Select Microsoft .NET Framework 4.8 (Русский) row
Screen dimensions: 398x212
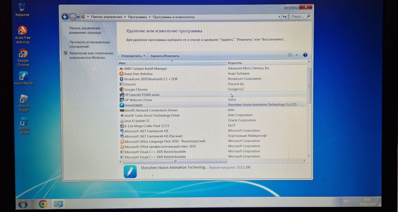pyautogui.click(x=213, y=136)
